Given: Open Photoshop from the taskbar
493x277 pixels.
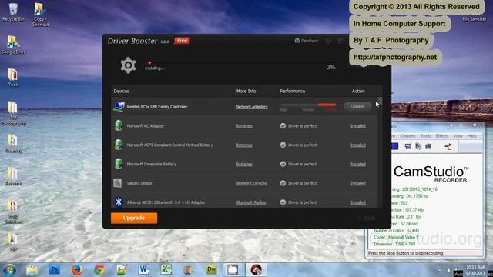Looking at the screenshot, I should point(55,270).
